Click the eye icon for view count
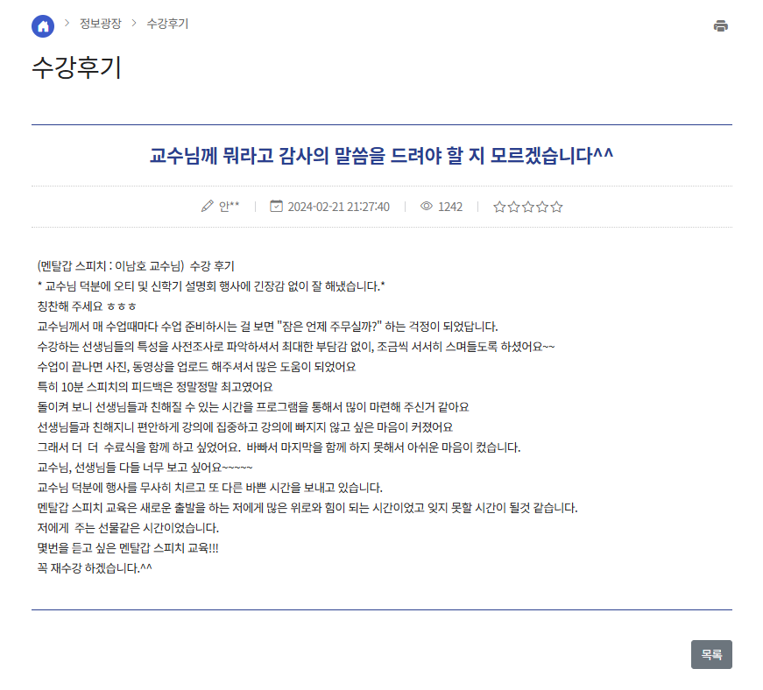Screen dimensions: 763x690 click(427, 207)
